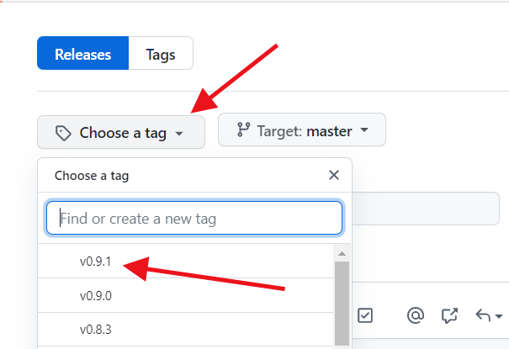509x349 pixels.
Task: Switch to the Releases tab
Action: tap(83, 53)
